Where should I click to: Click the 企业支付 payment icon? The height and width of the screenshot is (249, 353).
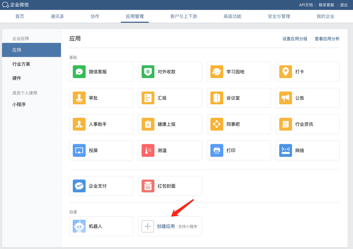[79, 186]
